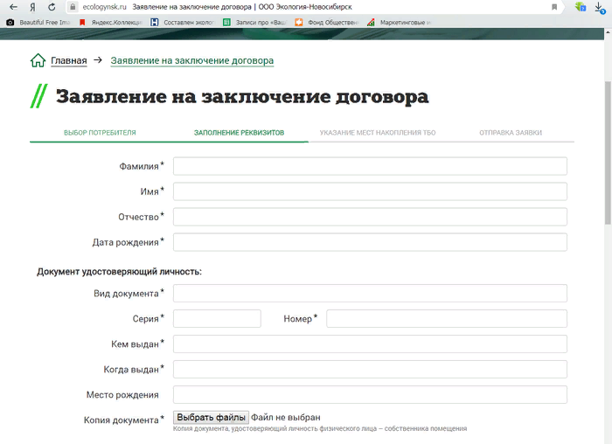Click the Когда выдан date field

[370, 369]
